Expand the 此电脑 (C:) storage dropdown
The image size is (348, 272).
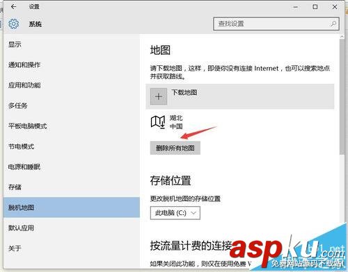175,213
